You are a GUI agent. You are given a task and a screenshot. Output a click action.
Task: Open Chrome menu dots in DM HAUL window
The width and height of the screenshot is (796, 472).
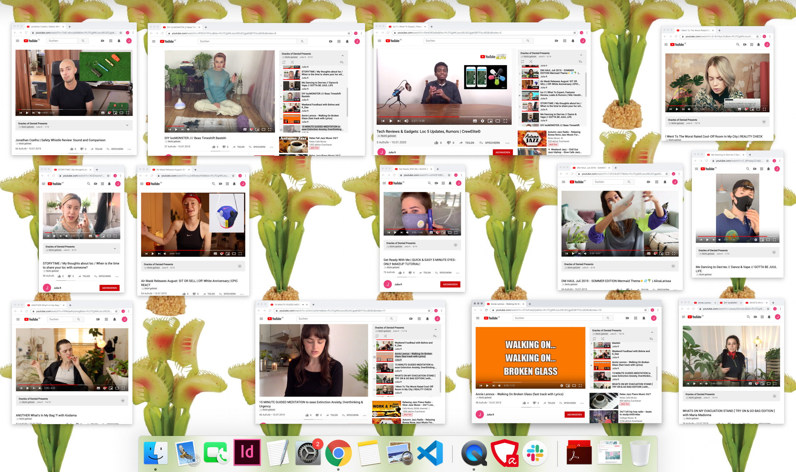(679, 174)
